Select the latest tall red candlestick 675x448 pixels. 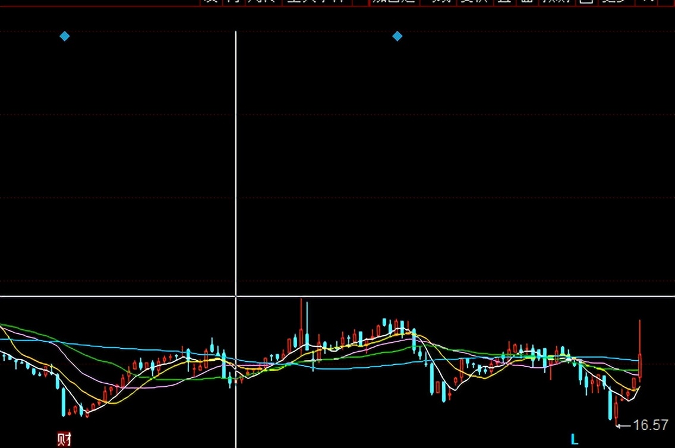[x=640, y=351]
